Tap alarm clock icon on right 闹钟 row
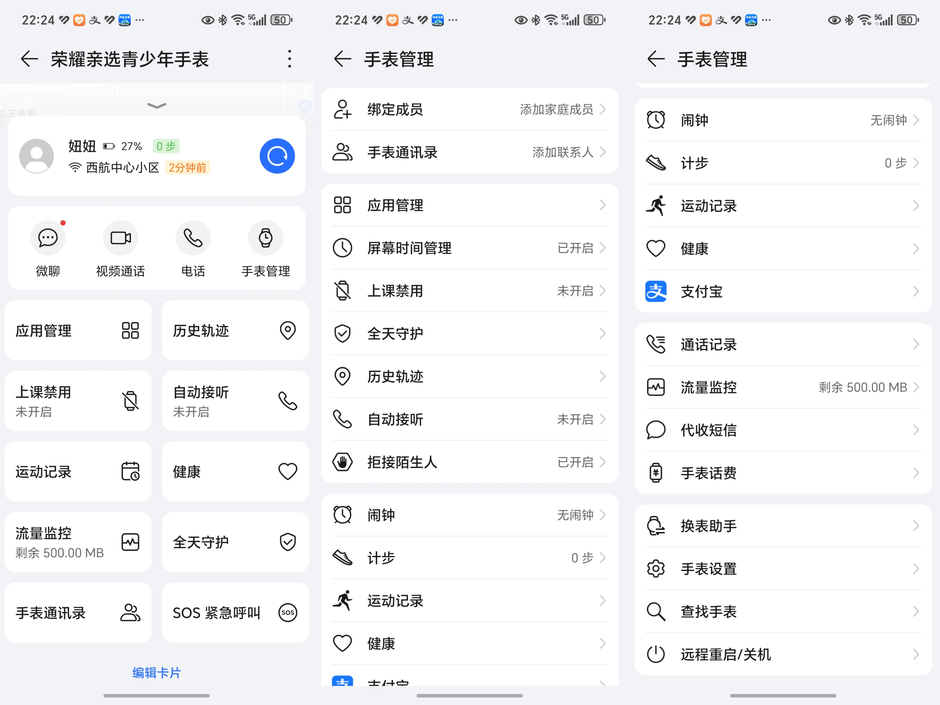 click(656, 120)
